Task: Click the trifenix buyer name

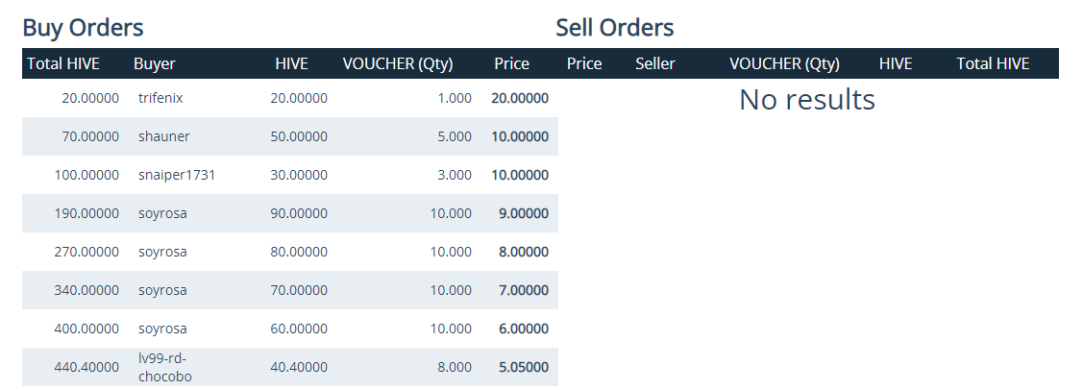Action: 160,98
